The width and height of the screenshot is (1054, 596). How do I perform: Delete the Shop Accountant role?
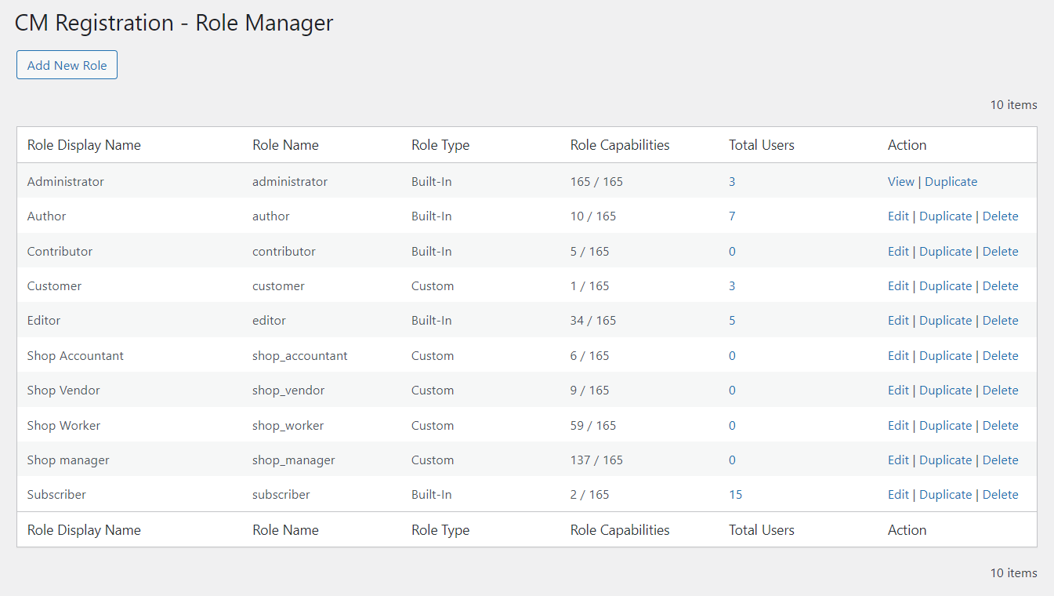tap(1000, 355)
